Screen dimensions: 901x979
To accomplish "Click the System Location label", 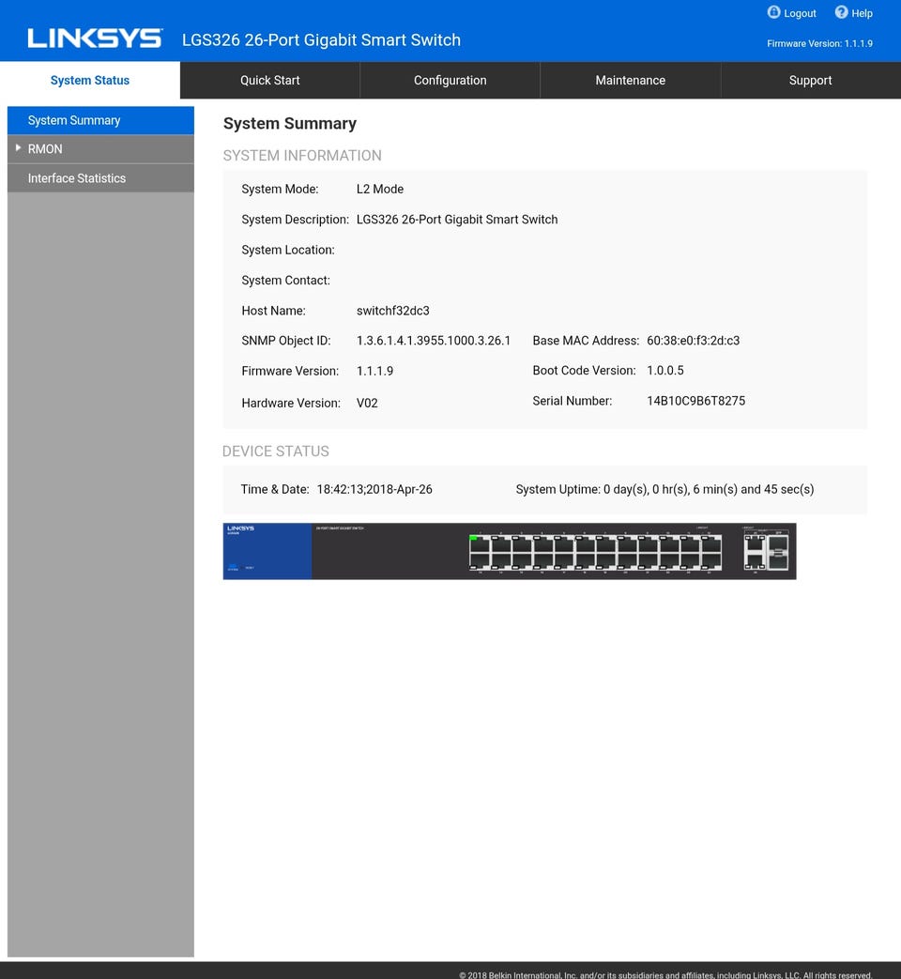I will coord(288,250).
